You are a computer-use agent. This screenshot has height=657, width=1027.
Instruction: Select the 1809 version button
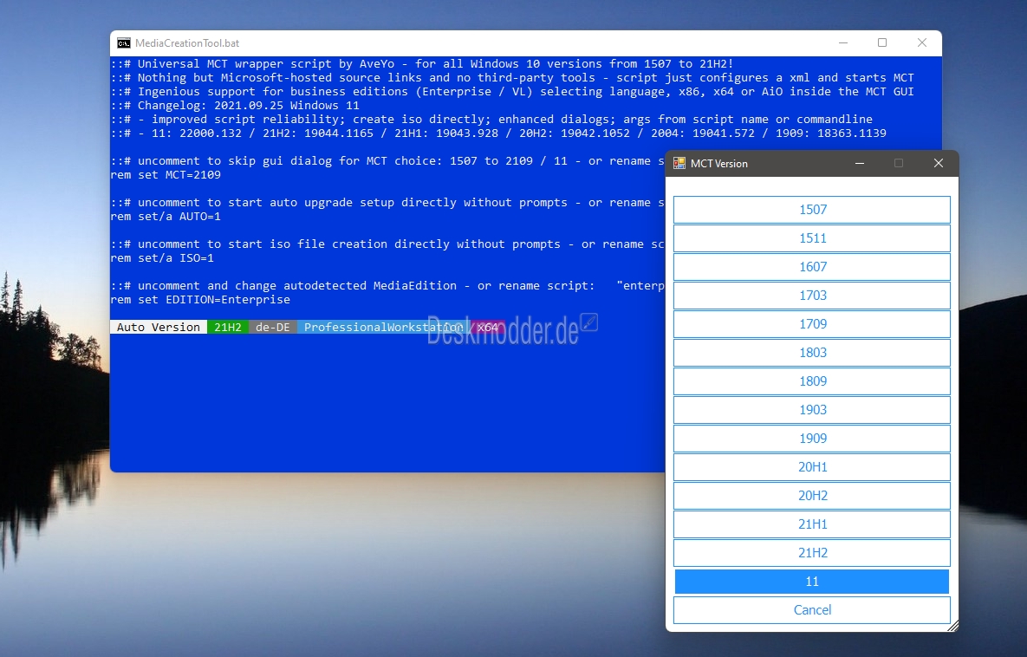coord(811,381)
